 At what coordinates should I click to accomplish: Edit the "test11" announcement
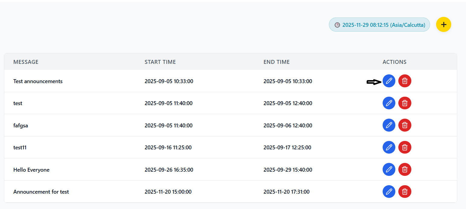[389, 147]
